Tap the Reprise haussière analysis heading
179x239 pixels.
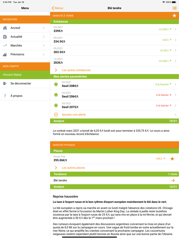[x=65, y=197]
